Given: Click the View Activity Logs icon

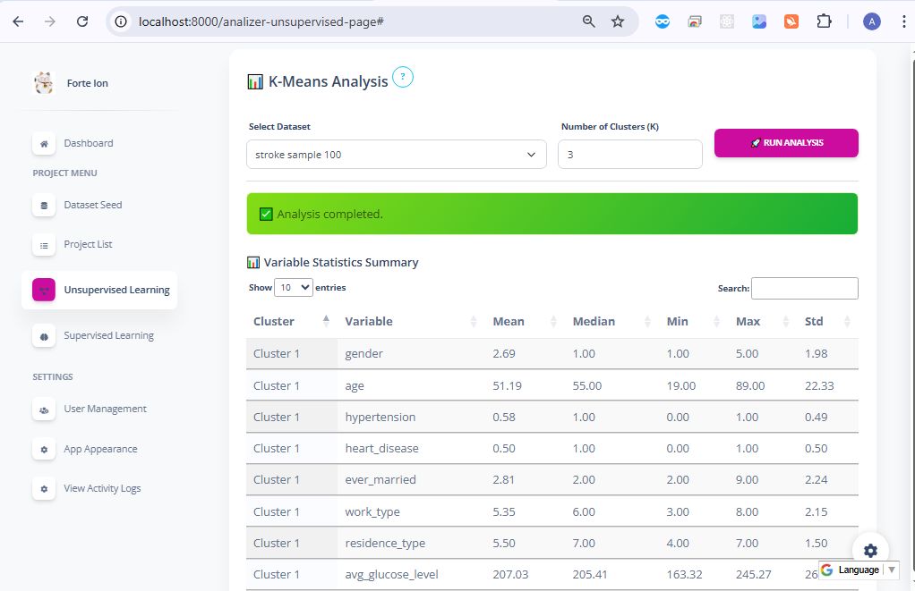Looking at the screenshot, I should [x=44, y=489].
